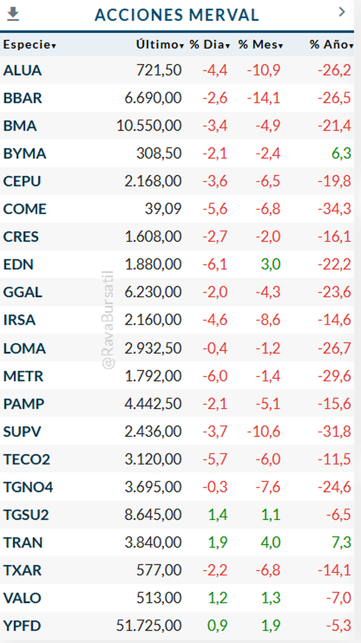Open the ALUA stock
Image resolution: width=361 pixels, height=643 pixels.
(x=23, y=71)
